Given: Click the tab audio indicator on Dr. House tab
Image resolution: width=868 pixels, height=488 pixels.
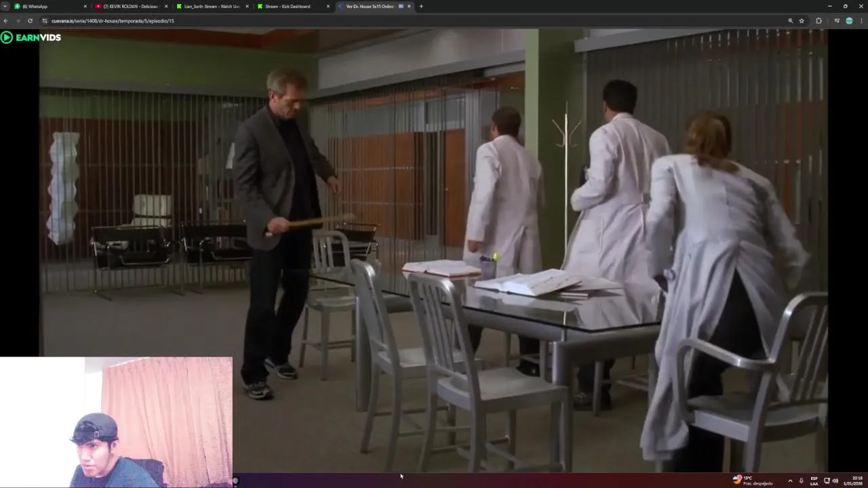Looking at the screenshot, I should 401,6.
